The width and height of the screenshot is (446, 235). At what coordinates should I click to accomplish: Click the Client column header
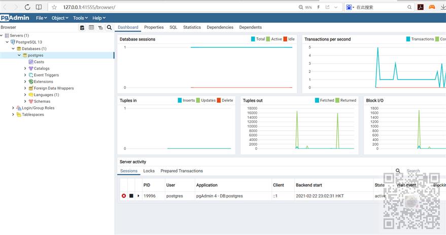click(x=283, y=185)
